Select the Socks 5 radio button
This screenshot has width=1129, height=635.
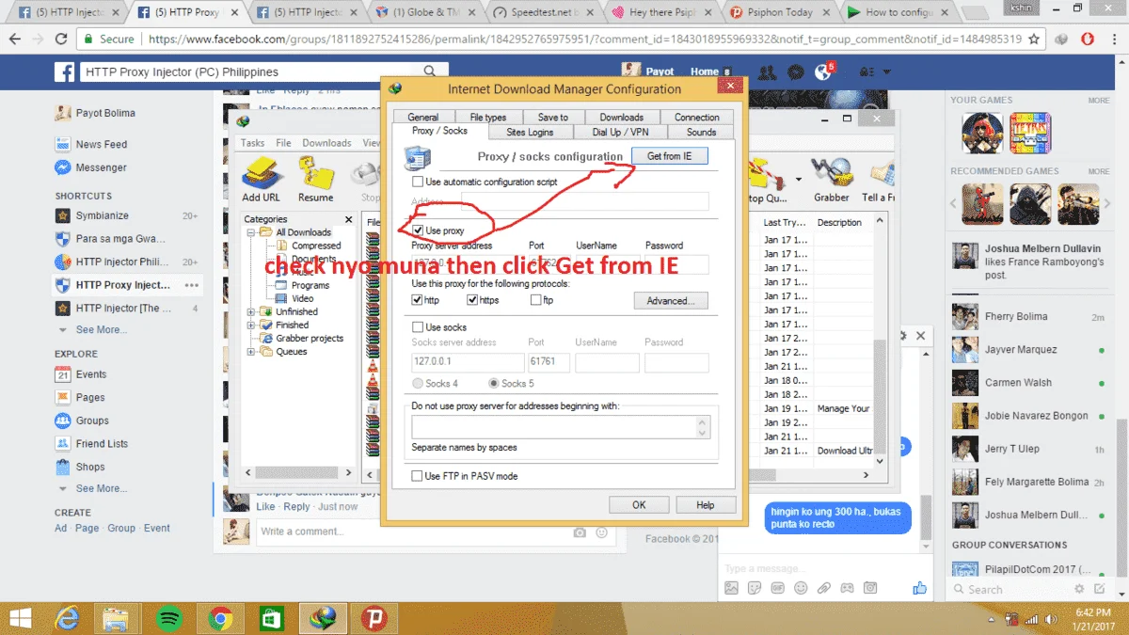tap(494, 384)
